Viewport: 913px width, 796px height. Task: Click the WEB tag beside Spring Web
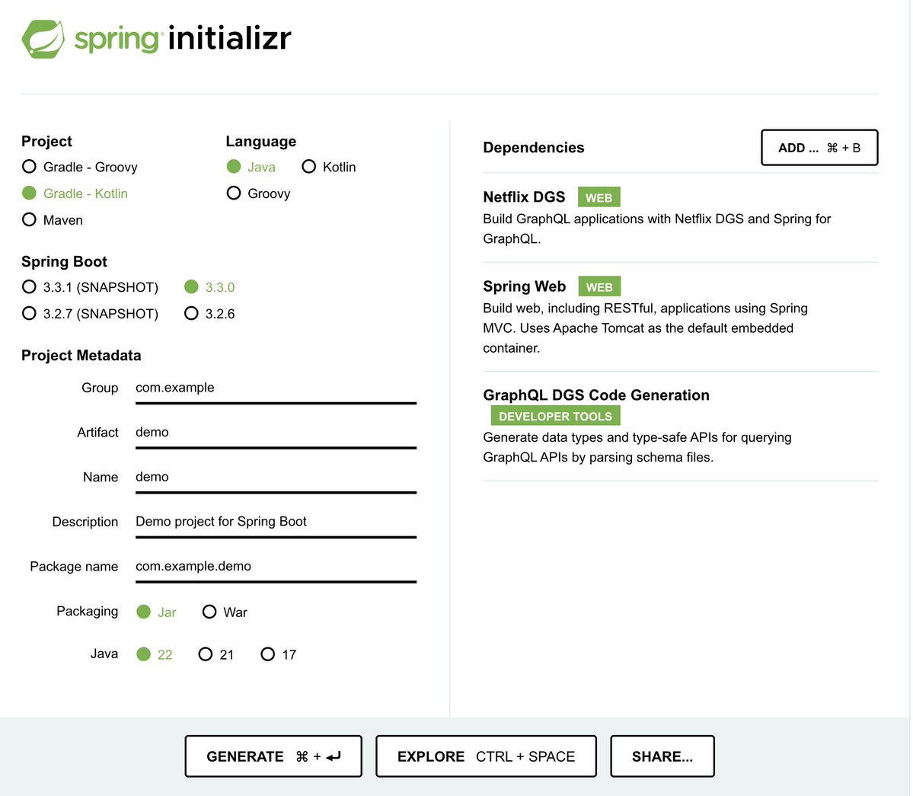599,286
